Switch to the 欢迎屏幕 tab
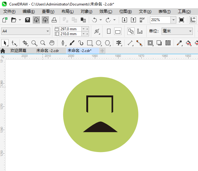This screenshot has width=198, height=171. coord(18,50)
